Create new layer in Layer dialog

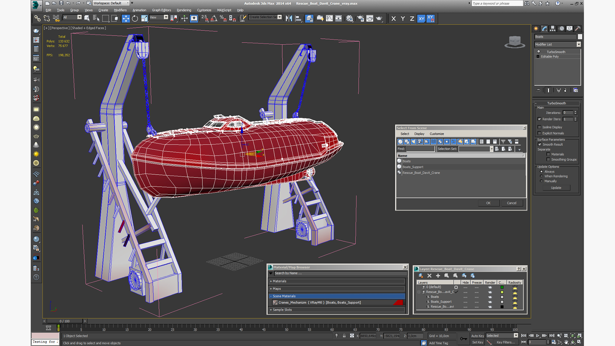[x=421, y=276]
